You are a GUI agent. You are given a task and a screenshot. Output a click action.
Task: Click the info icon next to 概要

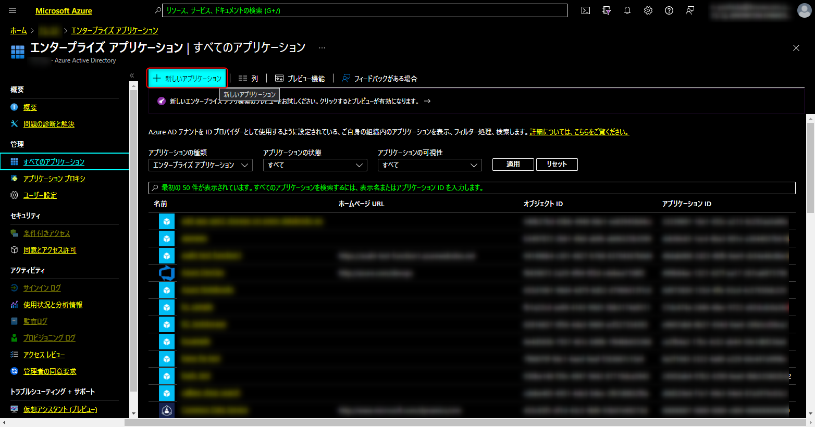click(x=14, y=107)
